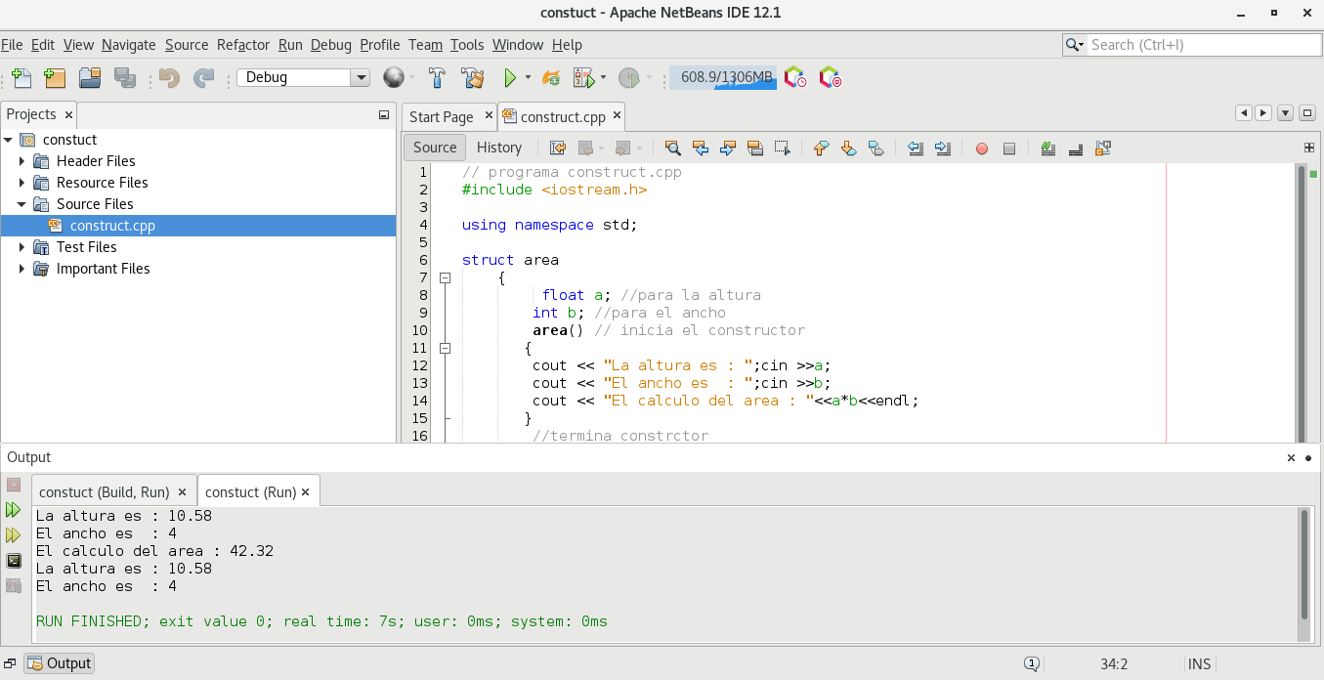Click the memory usage bar 608.9/1306MB

[x=723, y=78]
